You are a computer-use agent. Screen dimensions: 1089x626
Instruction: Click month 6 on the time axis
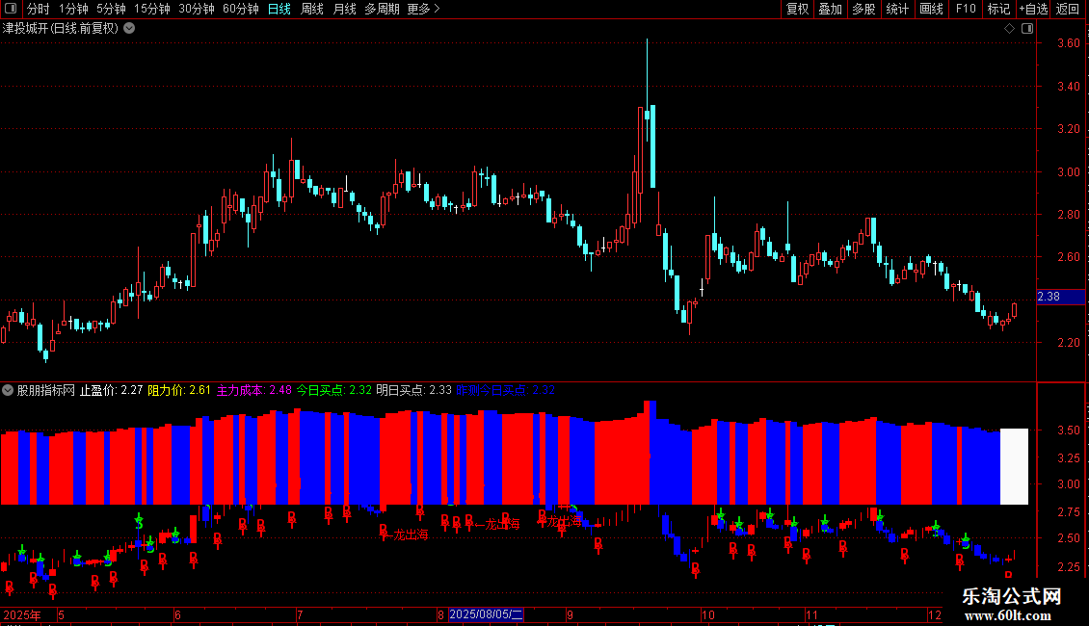tap(177, 614)
